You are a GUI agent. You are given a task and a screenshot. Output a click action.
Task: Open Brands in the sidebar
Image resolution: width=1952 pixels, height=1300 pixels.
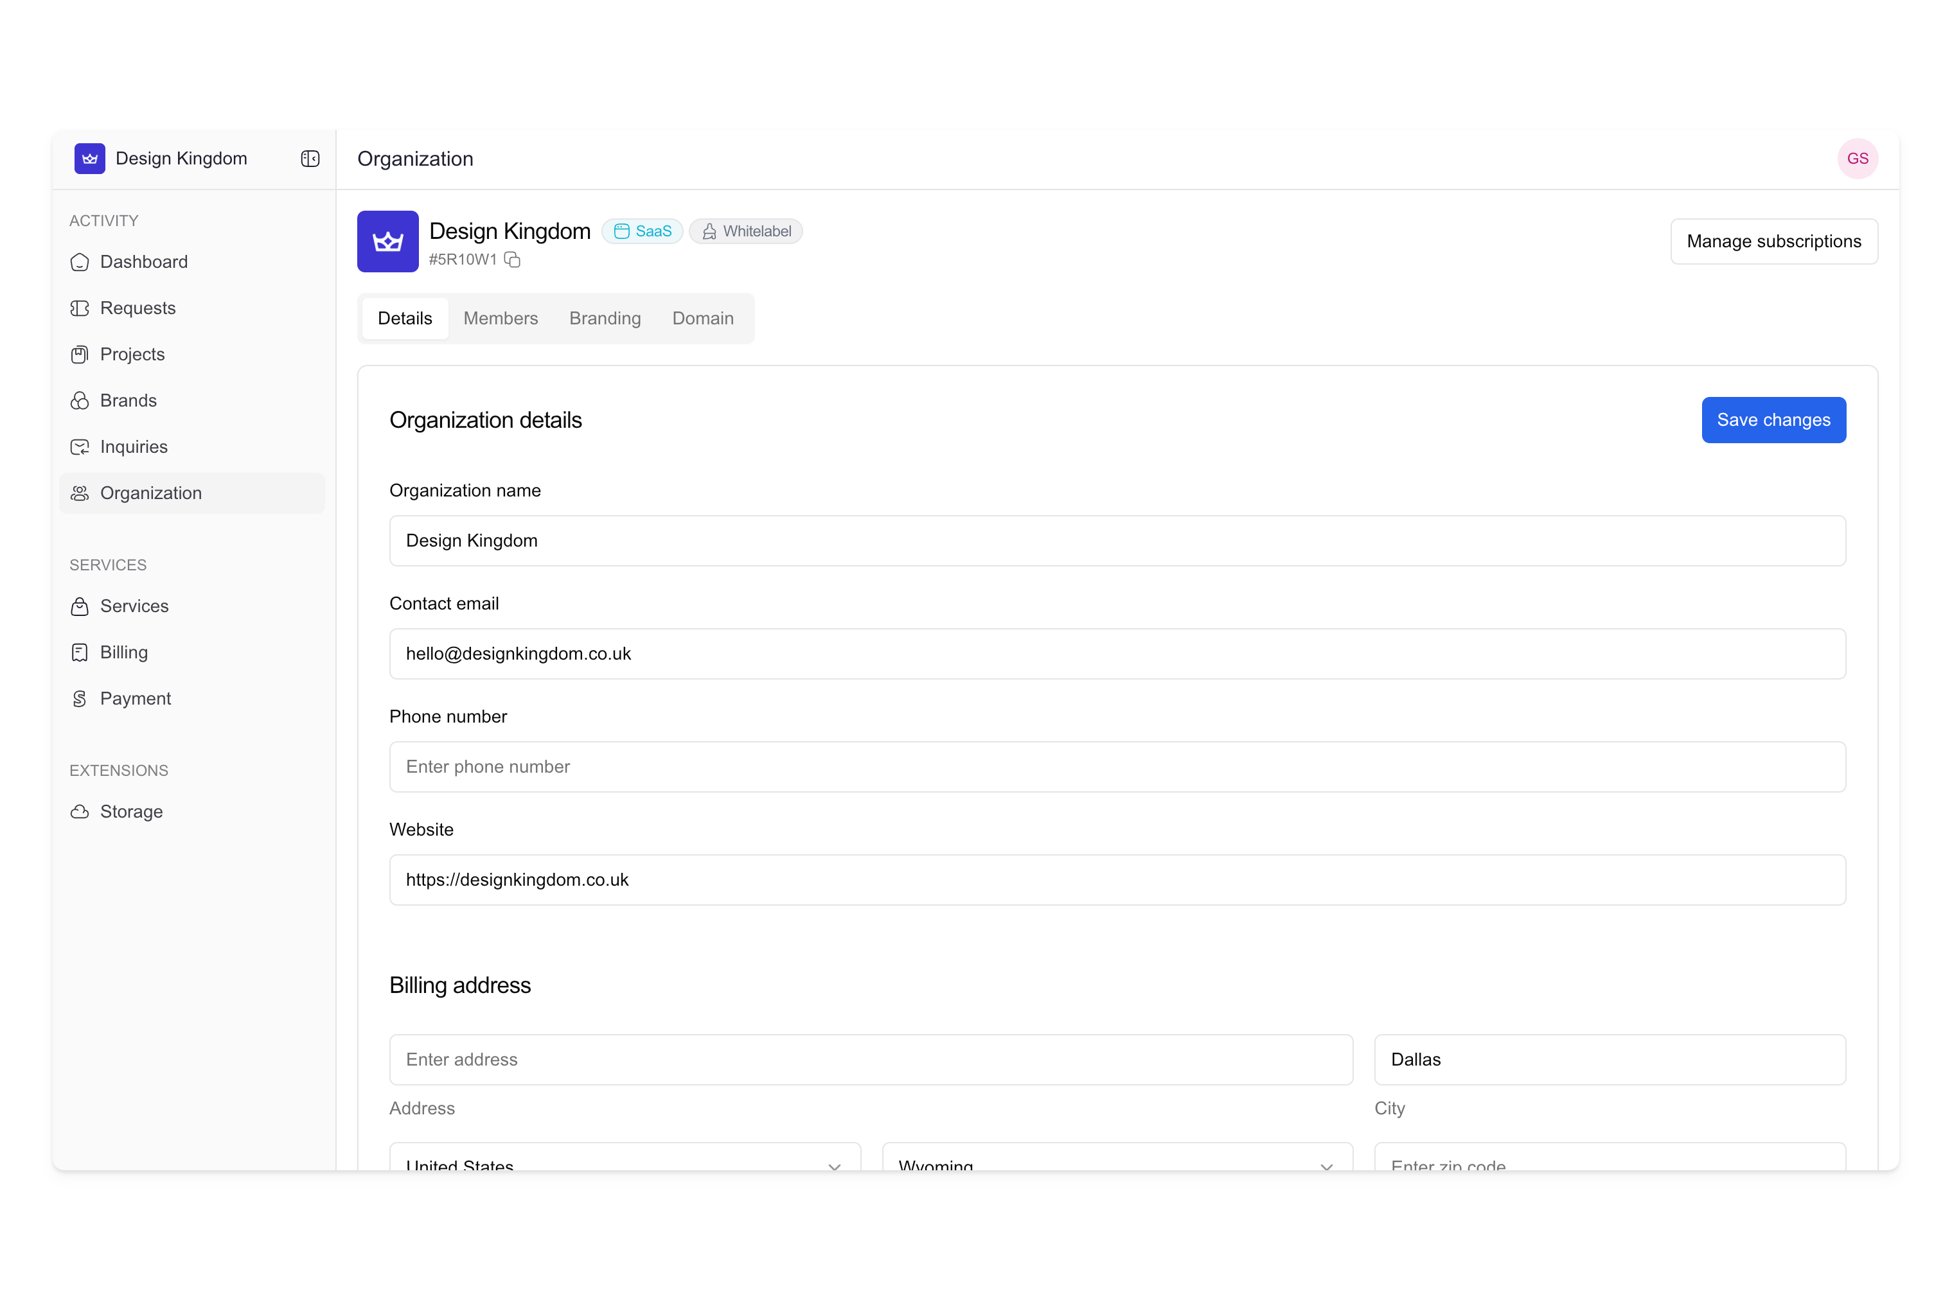(191, 400)
